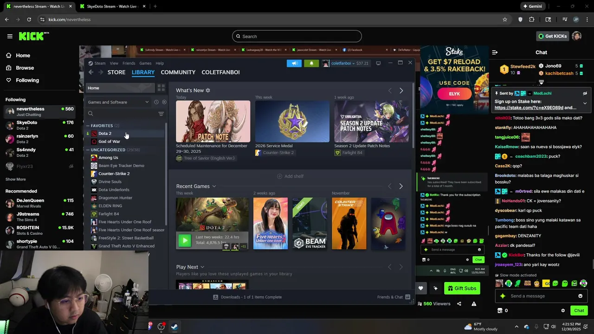Open the ROSHTEIN recommended channel
Image resolution: width=594 pixels, height=334 pixels.
[x=39, y=230]
